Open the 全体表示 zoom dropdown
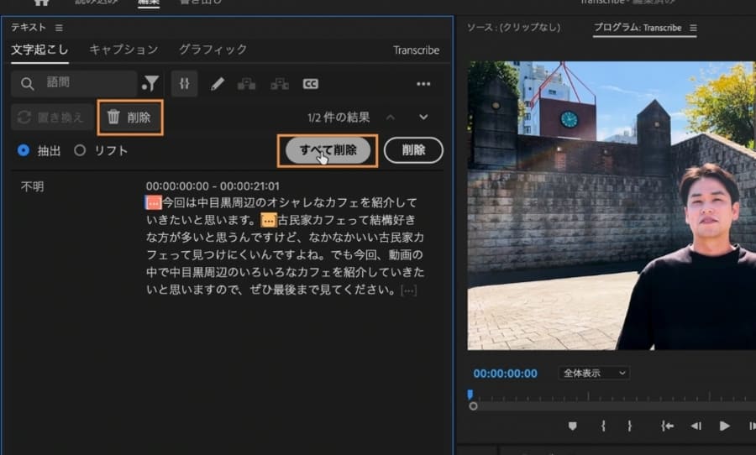Viewport: 756px width, 455px height. click(x=594, y=373)
